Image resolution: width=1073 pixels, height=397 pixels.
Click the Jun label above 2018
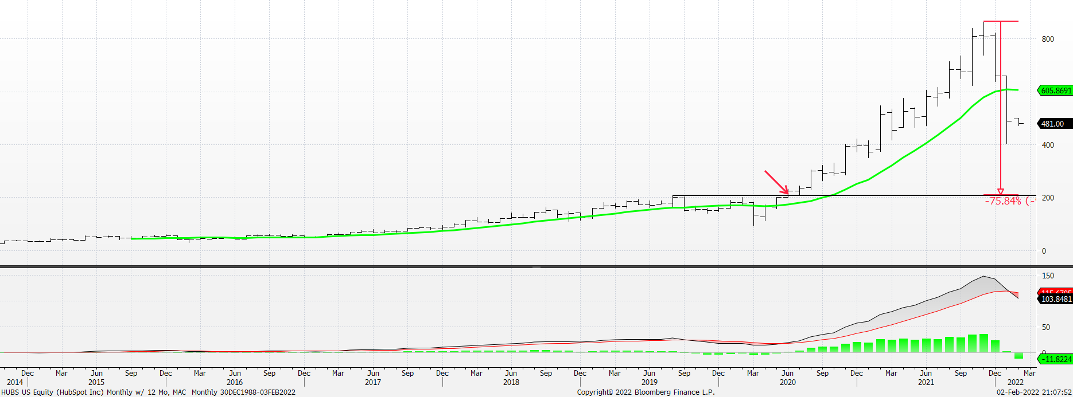click(x=511, y=373)
